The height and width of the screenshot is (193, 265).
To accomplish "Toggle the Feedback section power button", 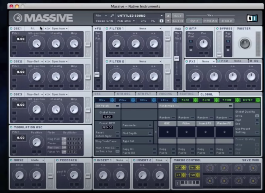I will click(x=57, y=160).
